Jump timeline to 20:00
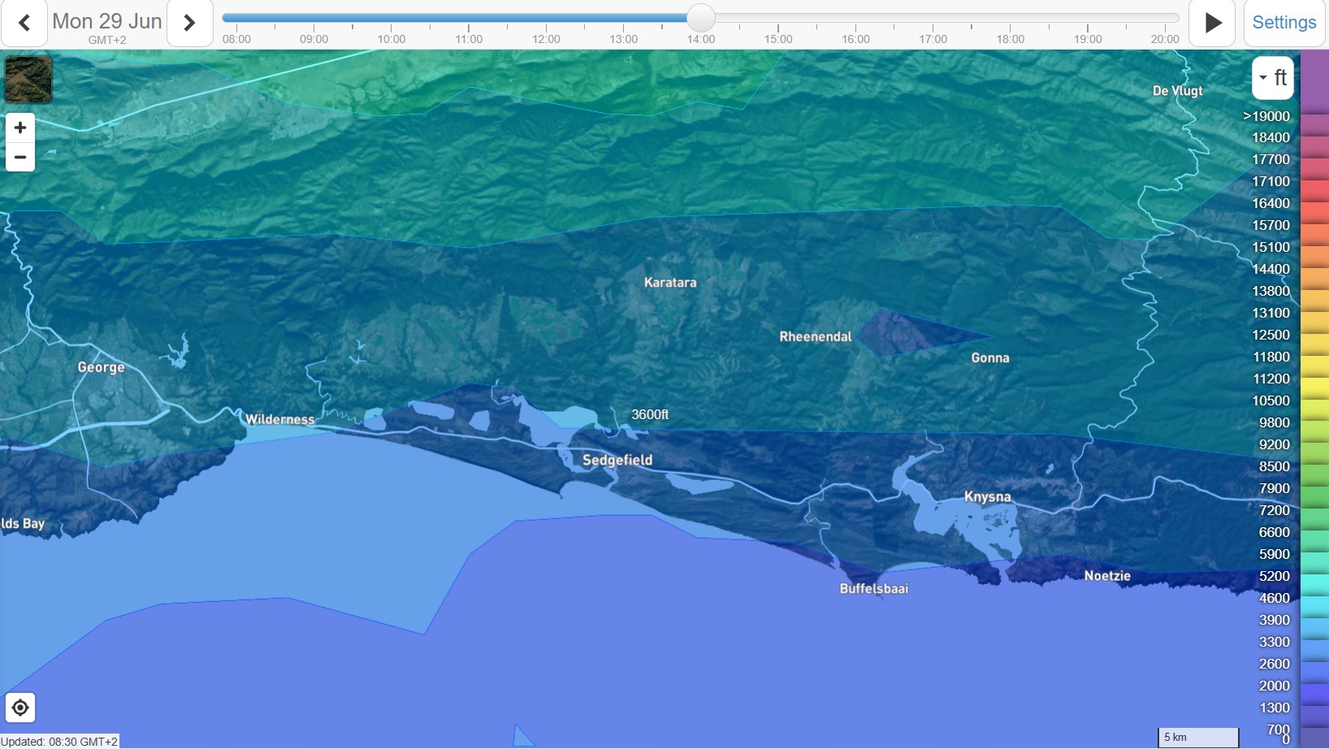 click(1165, 39)
